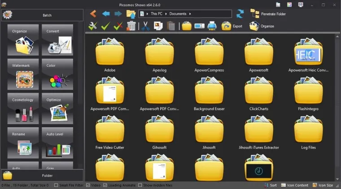Enable Show hidden files checkbox
Image resolution: width=341 pixels, height=189 pixels.
140,185
